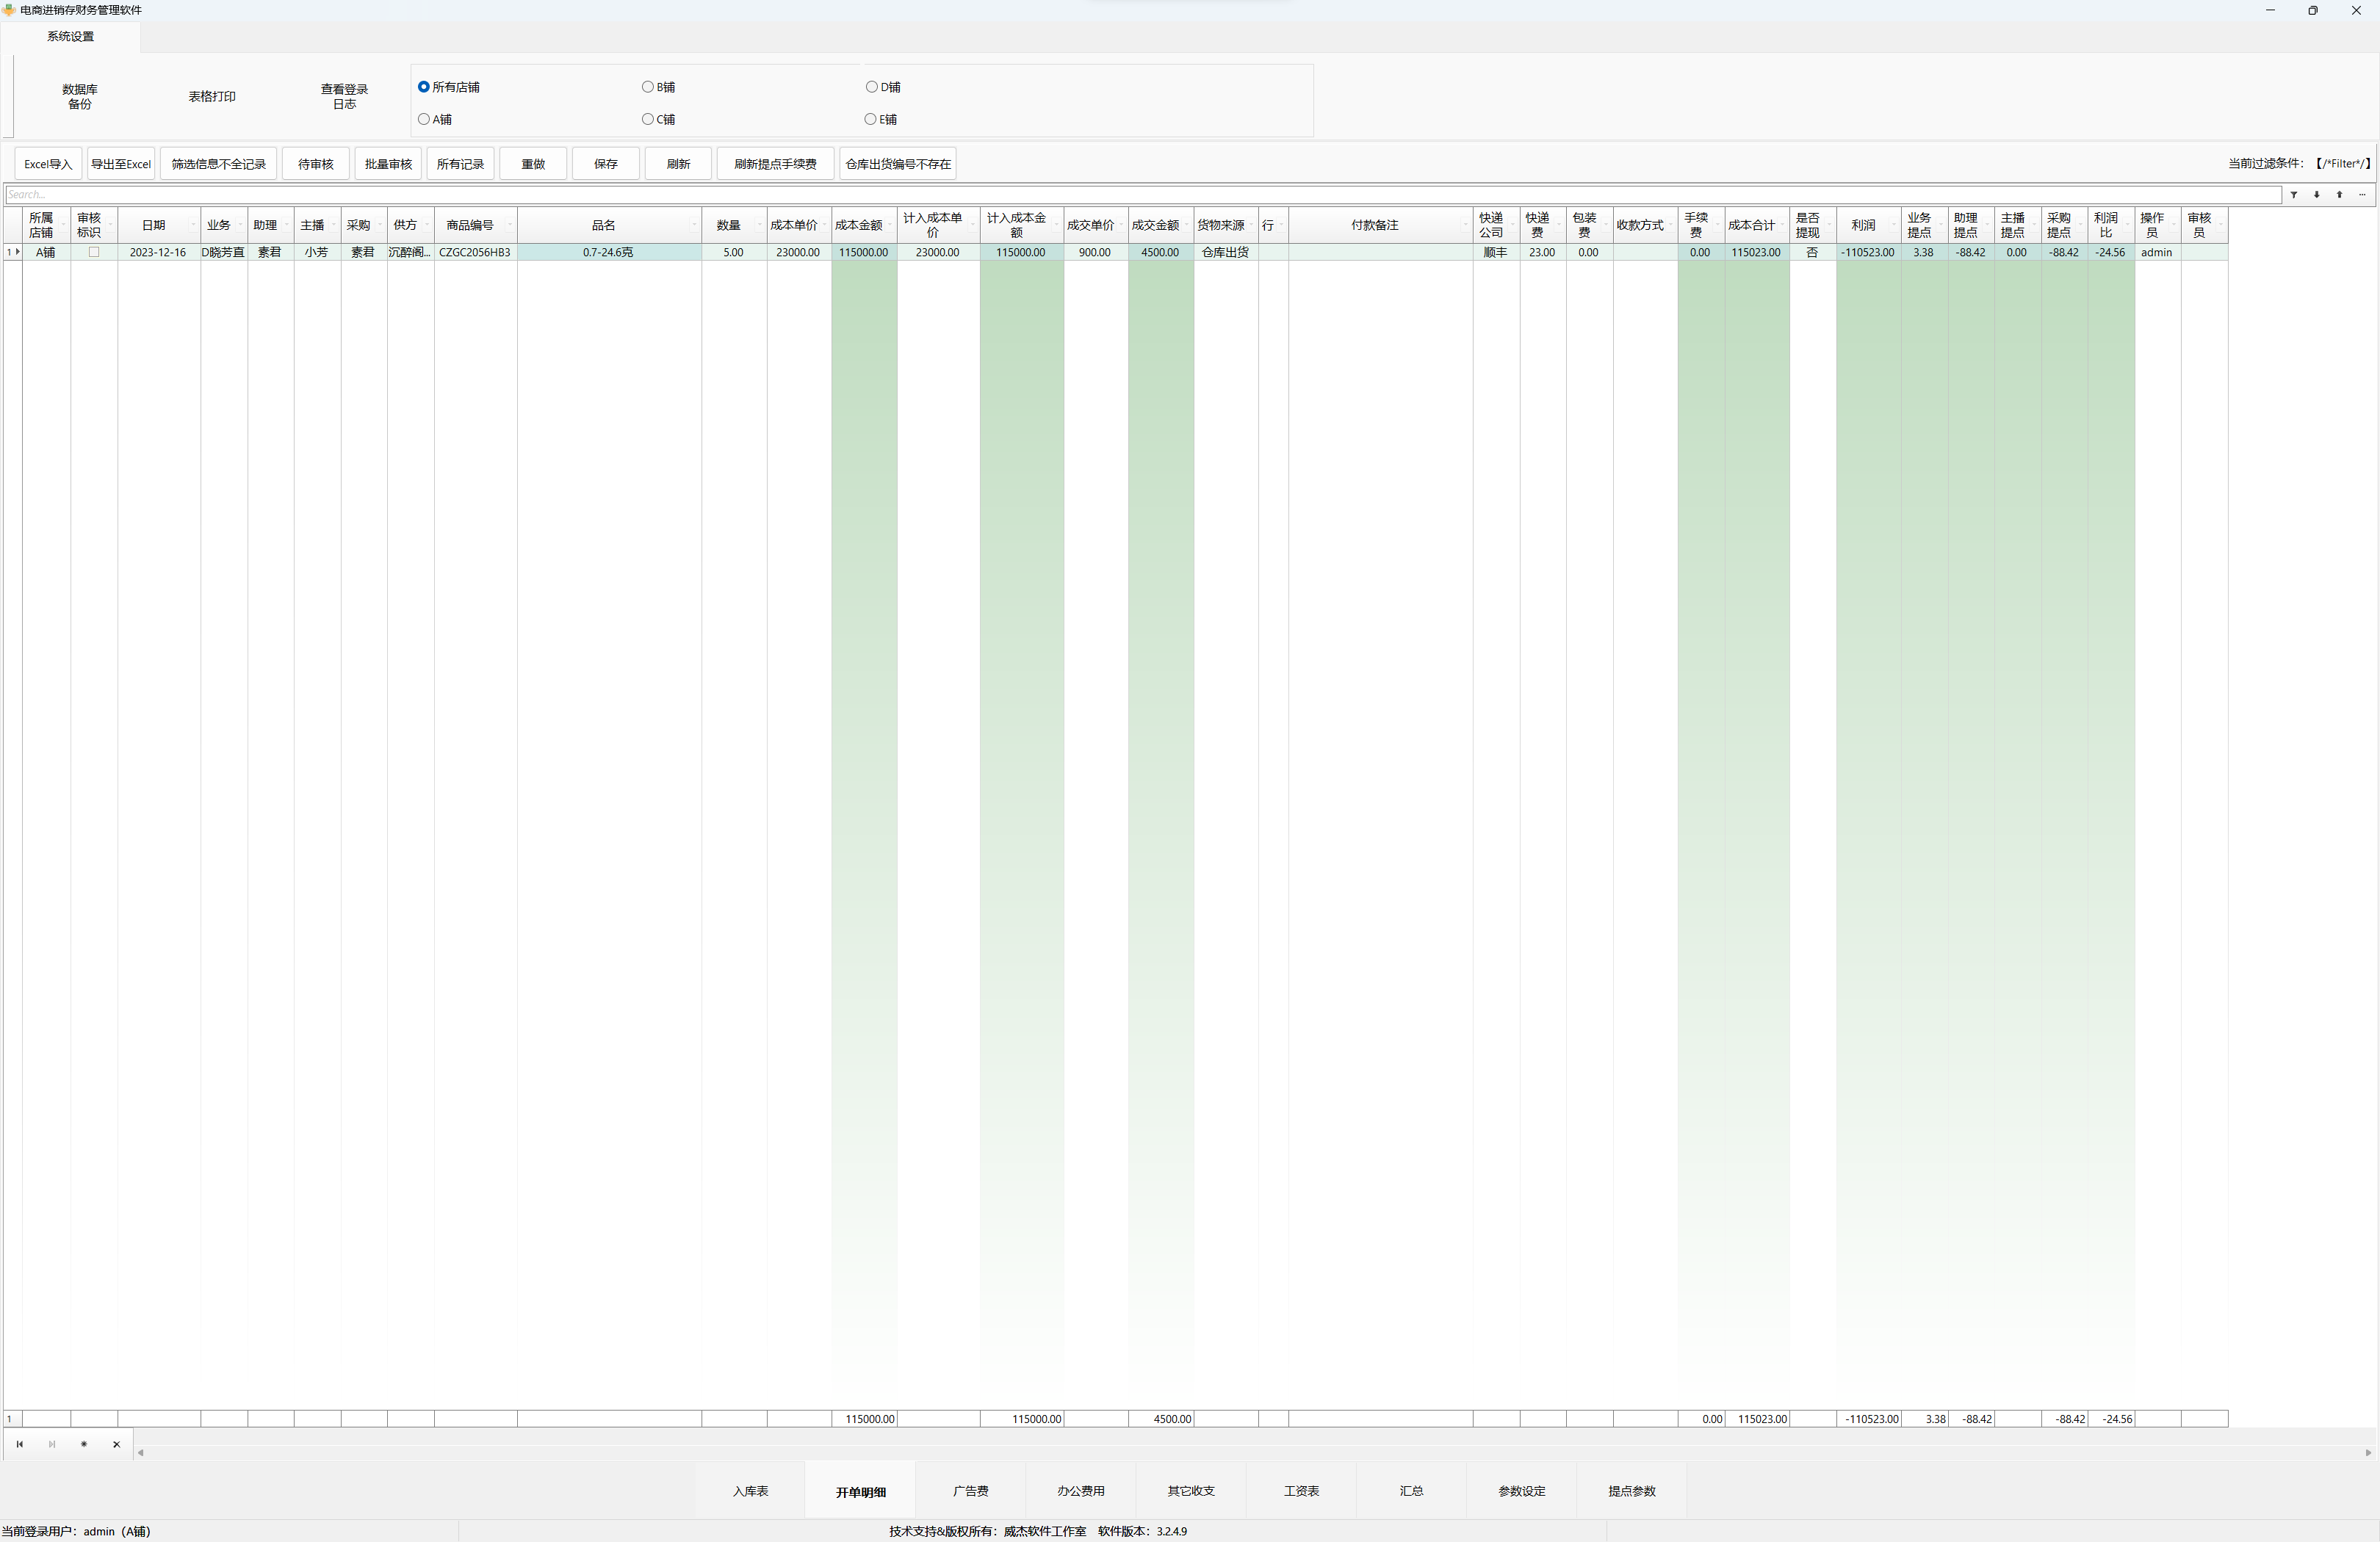
Task: Click the down arrow search-next icon
Action: 2317,195
